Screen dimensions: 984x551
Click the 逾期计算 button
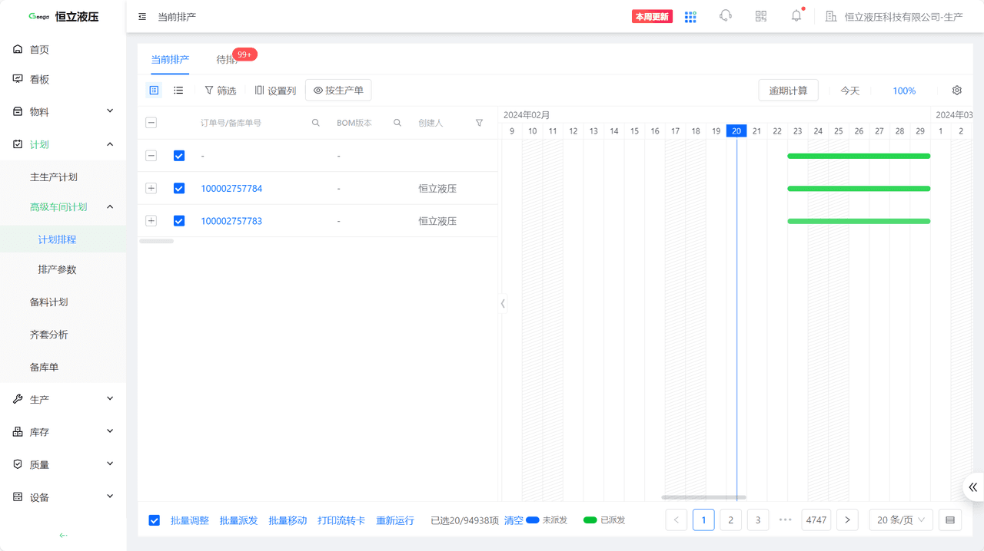tap(788, 91)
